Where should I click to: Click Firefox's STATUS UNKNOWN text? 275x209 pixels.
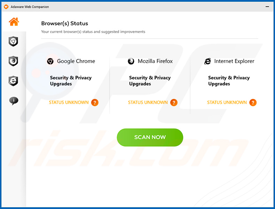tap(148, 102)
